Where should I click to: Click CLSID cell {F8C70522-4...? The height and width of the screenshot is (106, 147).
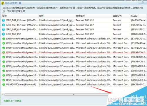[x=139, y=25]
